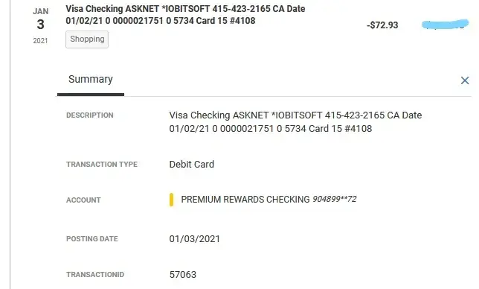Image resolution: width=479 pixels, height=289 pixels.
Task: Click the transaction ID value 57063
Action: click(x=183, y=275)
